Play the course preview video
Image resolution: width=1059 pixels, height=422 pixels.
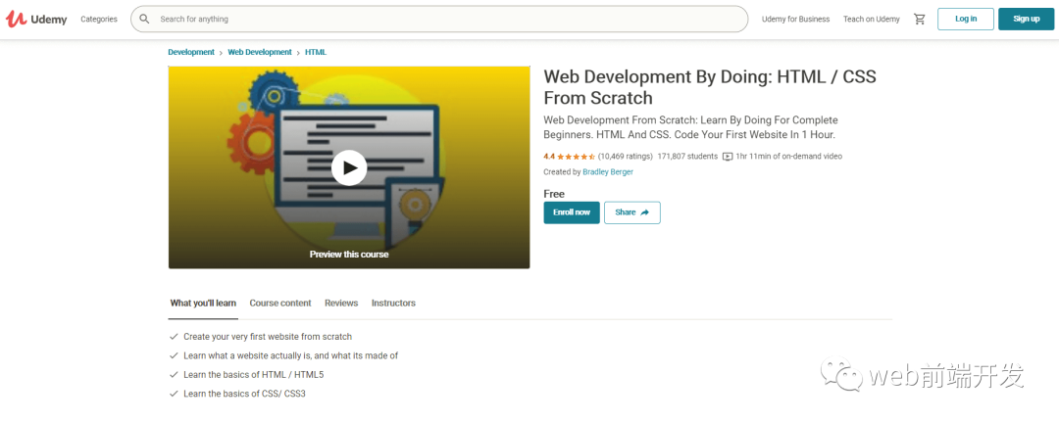click(349, 167)
